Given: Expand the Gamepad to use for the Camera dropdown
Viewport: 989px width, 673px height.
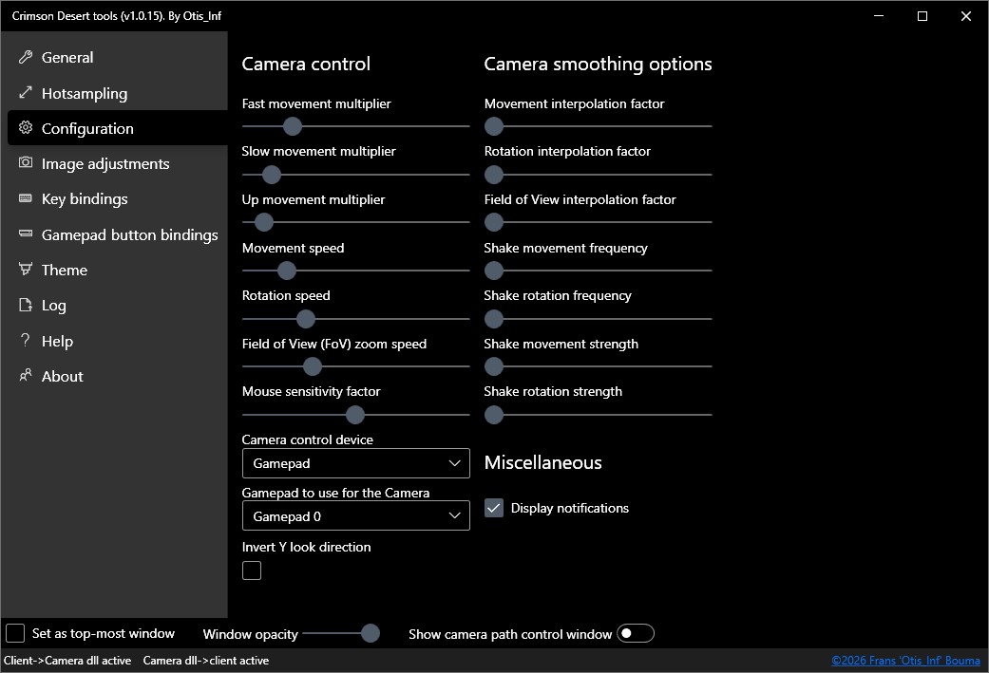Looking at the screenshot, I should (x=355, y=516).
